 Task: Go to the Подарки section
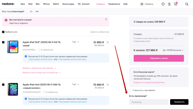click(101, 4)
